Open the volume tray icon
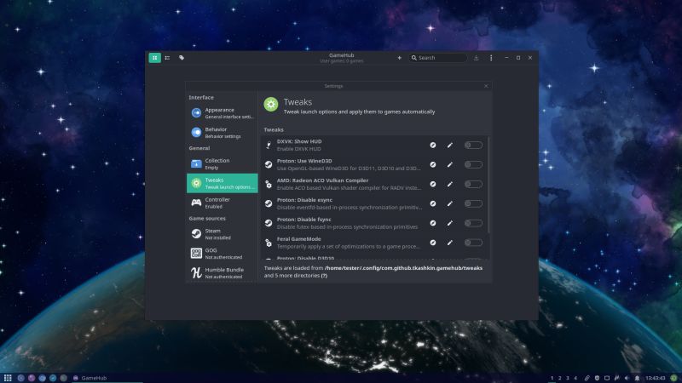This screenshot has width=682, height=383. point(627,378)
